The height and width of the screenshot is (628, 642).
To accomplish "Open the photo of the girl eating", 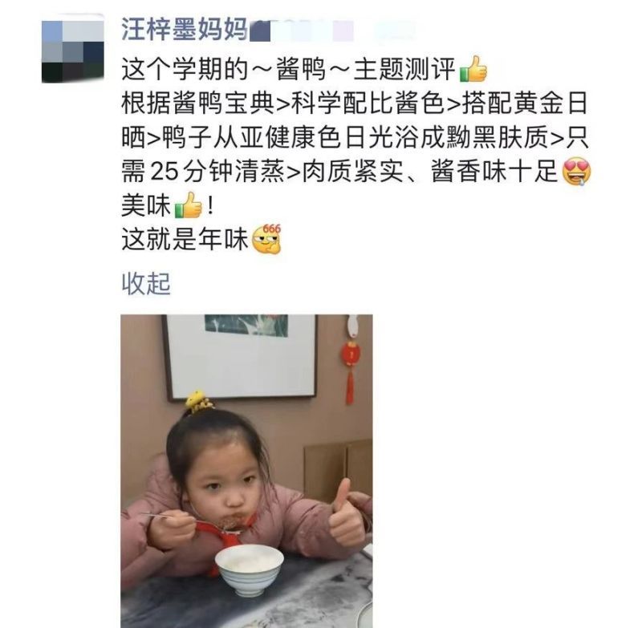I will (246, 471).
